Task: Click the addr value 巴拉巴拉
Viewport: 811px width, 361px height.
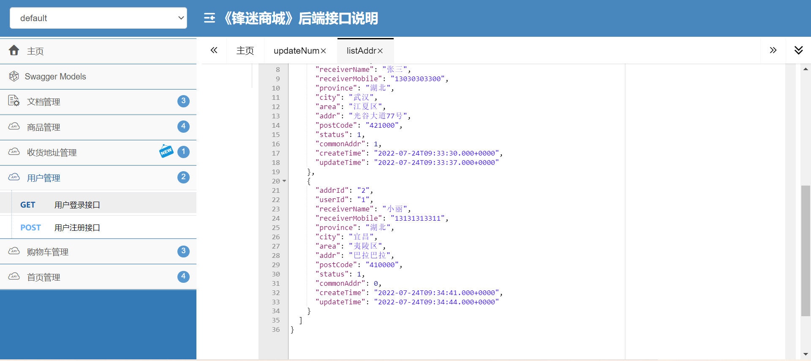Action: (x=370, y=255)
